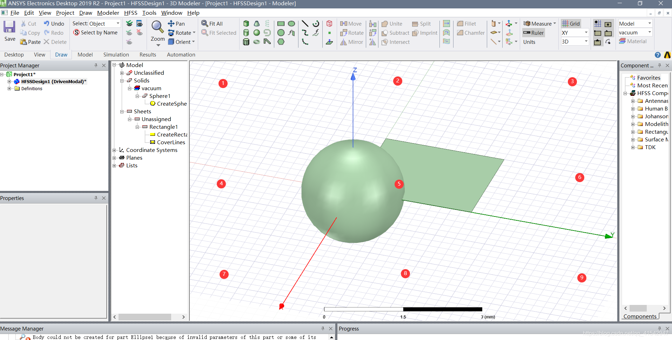
Task: Select the Draw regular polyhedron tool
Action: tap(246, 42)
